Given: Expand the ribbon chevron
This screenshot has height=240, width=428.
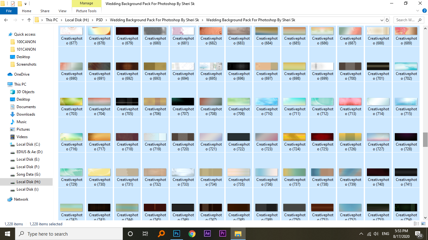Looking at the screenshot, I should coord(418,11).
